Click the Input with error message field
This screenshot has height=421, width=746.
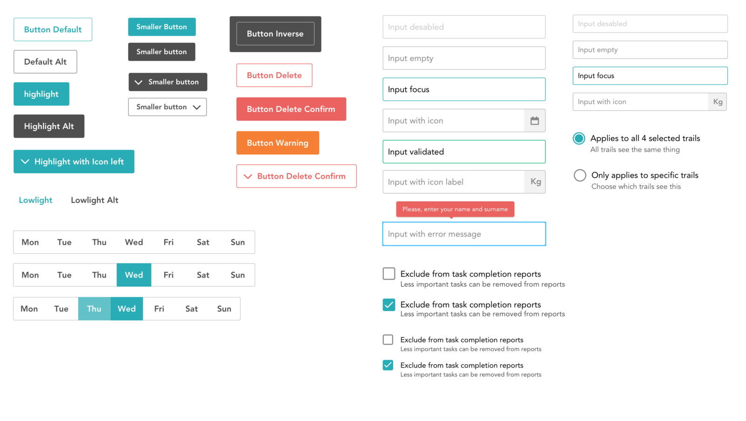[464, 234]
